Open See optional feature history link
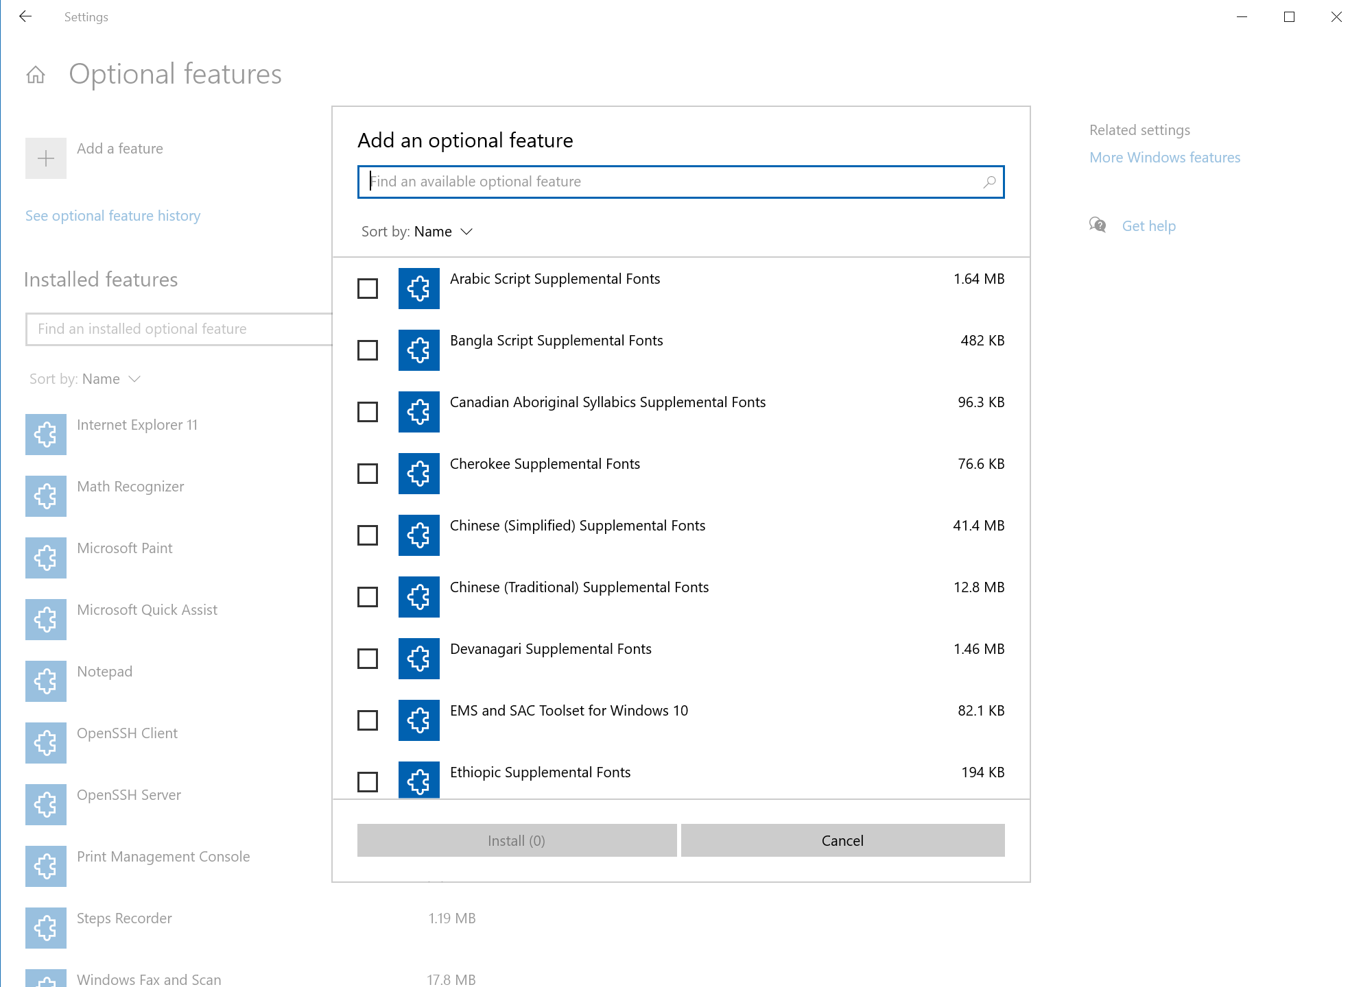1361x987 pixels. (113, 216)
